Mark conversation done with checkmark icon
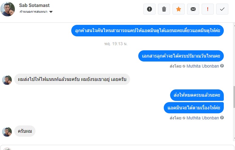Screen dimensions: 235x150 click(x=222, y=9)
